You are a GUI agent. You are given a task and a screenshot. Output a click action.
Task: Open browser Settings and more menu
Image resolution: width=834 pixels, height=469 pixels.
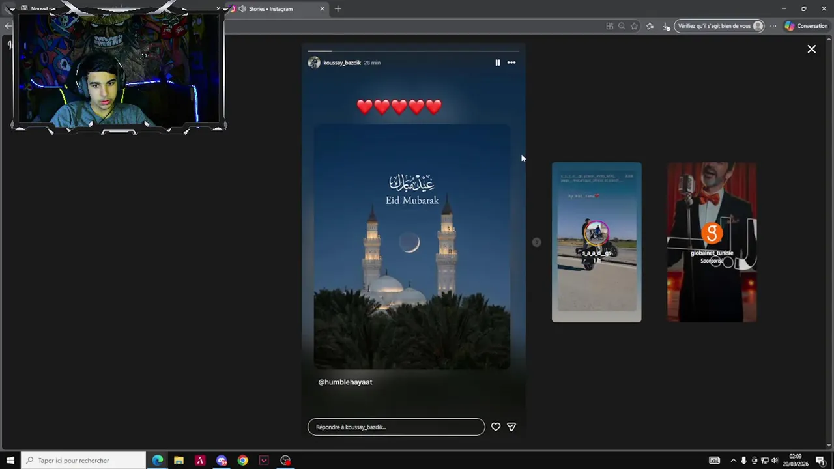[773, 26]
